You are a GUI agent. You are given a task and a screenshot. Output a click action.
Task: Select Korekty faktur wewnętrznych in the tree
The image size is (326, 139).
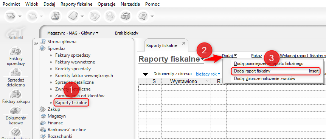pos(84,76)
